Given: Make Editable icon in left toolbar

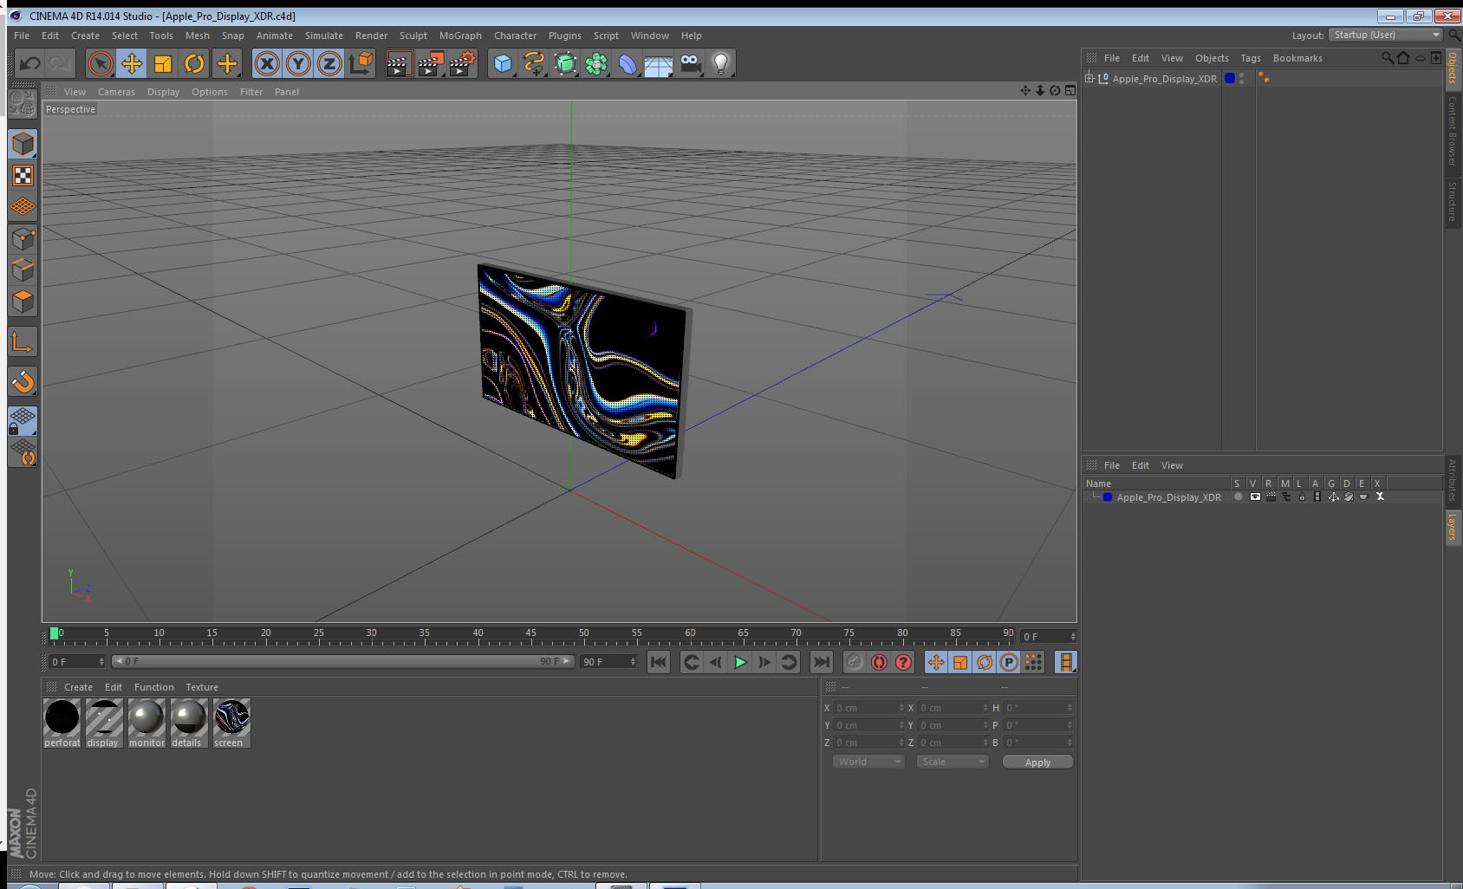Looking at the screenshot, I should 23,104.
